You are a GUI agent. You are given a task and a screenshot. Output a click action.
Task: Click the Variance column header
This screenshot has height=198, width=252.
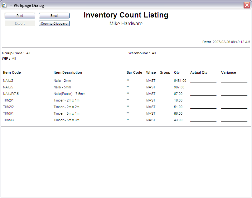(x=229, y=72)
